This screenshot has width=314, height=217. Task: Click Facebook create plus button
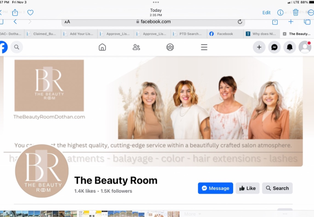pyautogui.click(x=259, y=47)
